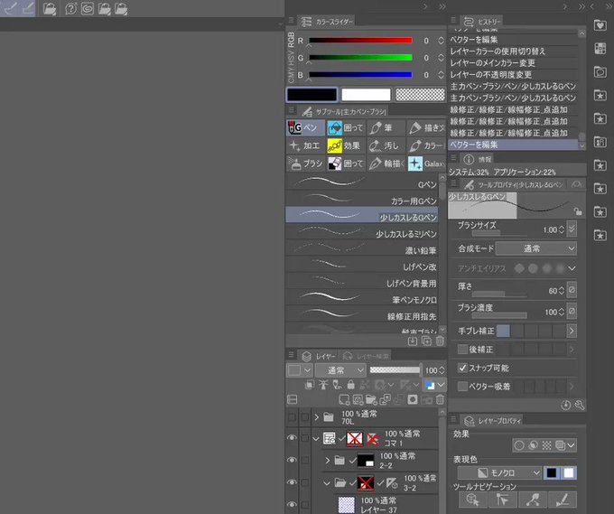Click the new raster layer icon
This screenshot has width=614, height=514.
point(344,399)
